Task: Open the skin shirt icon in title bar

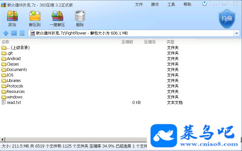Action: click(x=205, y=4)
